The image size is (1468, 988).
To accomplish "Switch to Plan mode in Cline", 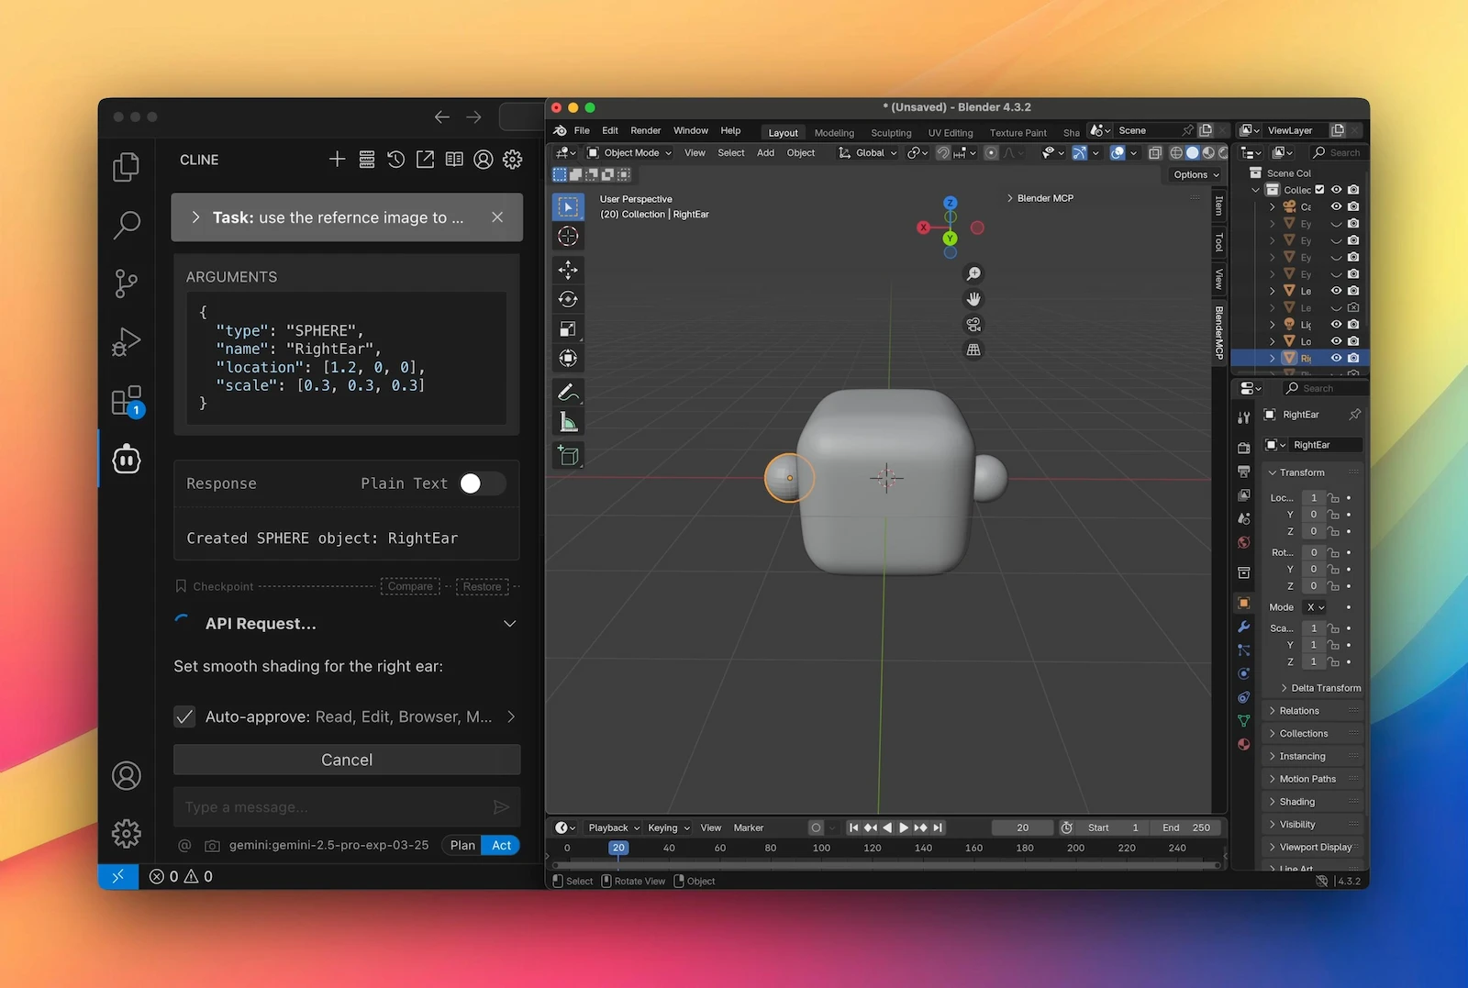I will pyautogui.click(x=462, y=845).
